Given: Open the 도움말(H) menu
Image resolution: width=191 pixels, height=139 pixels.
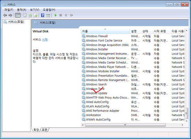Looking at the screenshot, I should click(x=49, y=10).
